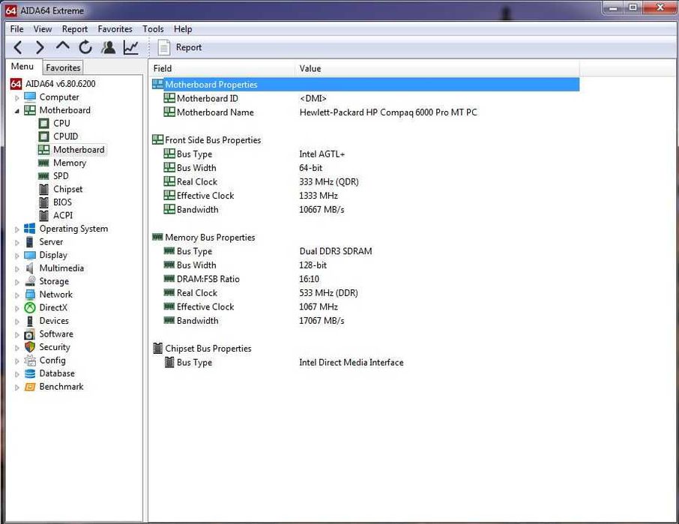Open the View menu
The image size is (679, 524).
tap(43, 29)
